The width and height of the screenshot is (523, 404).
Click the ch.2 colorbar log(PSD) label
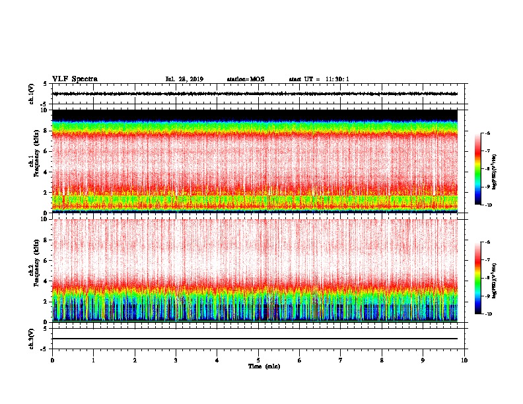[495, 281]
